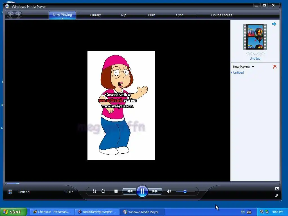Click the 4:56 PM clock
The width and height of the screenshot is (288, 216).
pos(278,212)
